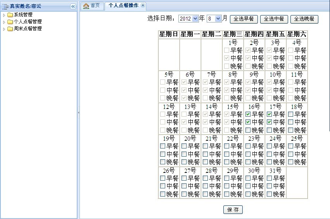Check 中餐 for the 18号
The width and height of the screenshot is (330, 219).
pyautogui.click(x=291, y=122)
